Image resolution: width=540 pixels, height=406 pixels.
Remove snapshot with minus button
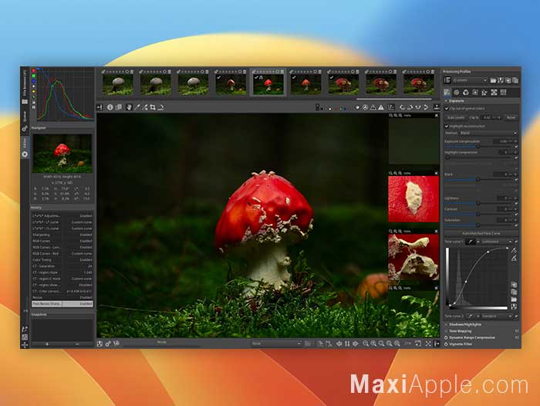pos(77,344)
